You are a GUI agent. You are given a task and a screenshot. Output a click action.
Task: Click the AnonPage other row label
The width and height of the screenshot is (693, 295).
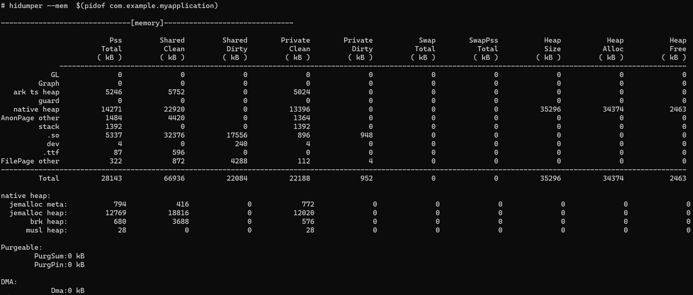(30, 118)
